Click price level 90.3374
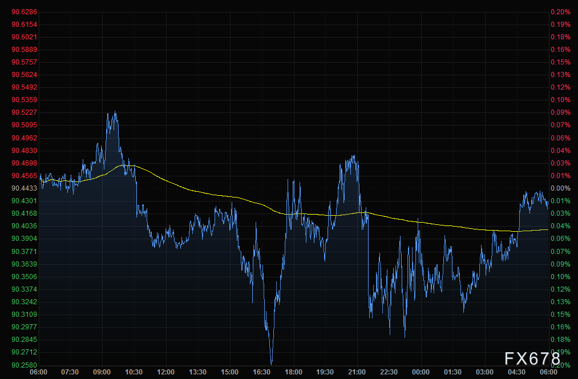578x379 pixels. point(25,289)
